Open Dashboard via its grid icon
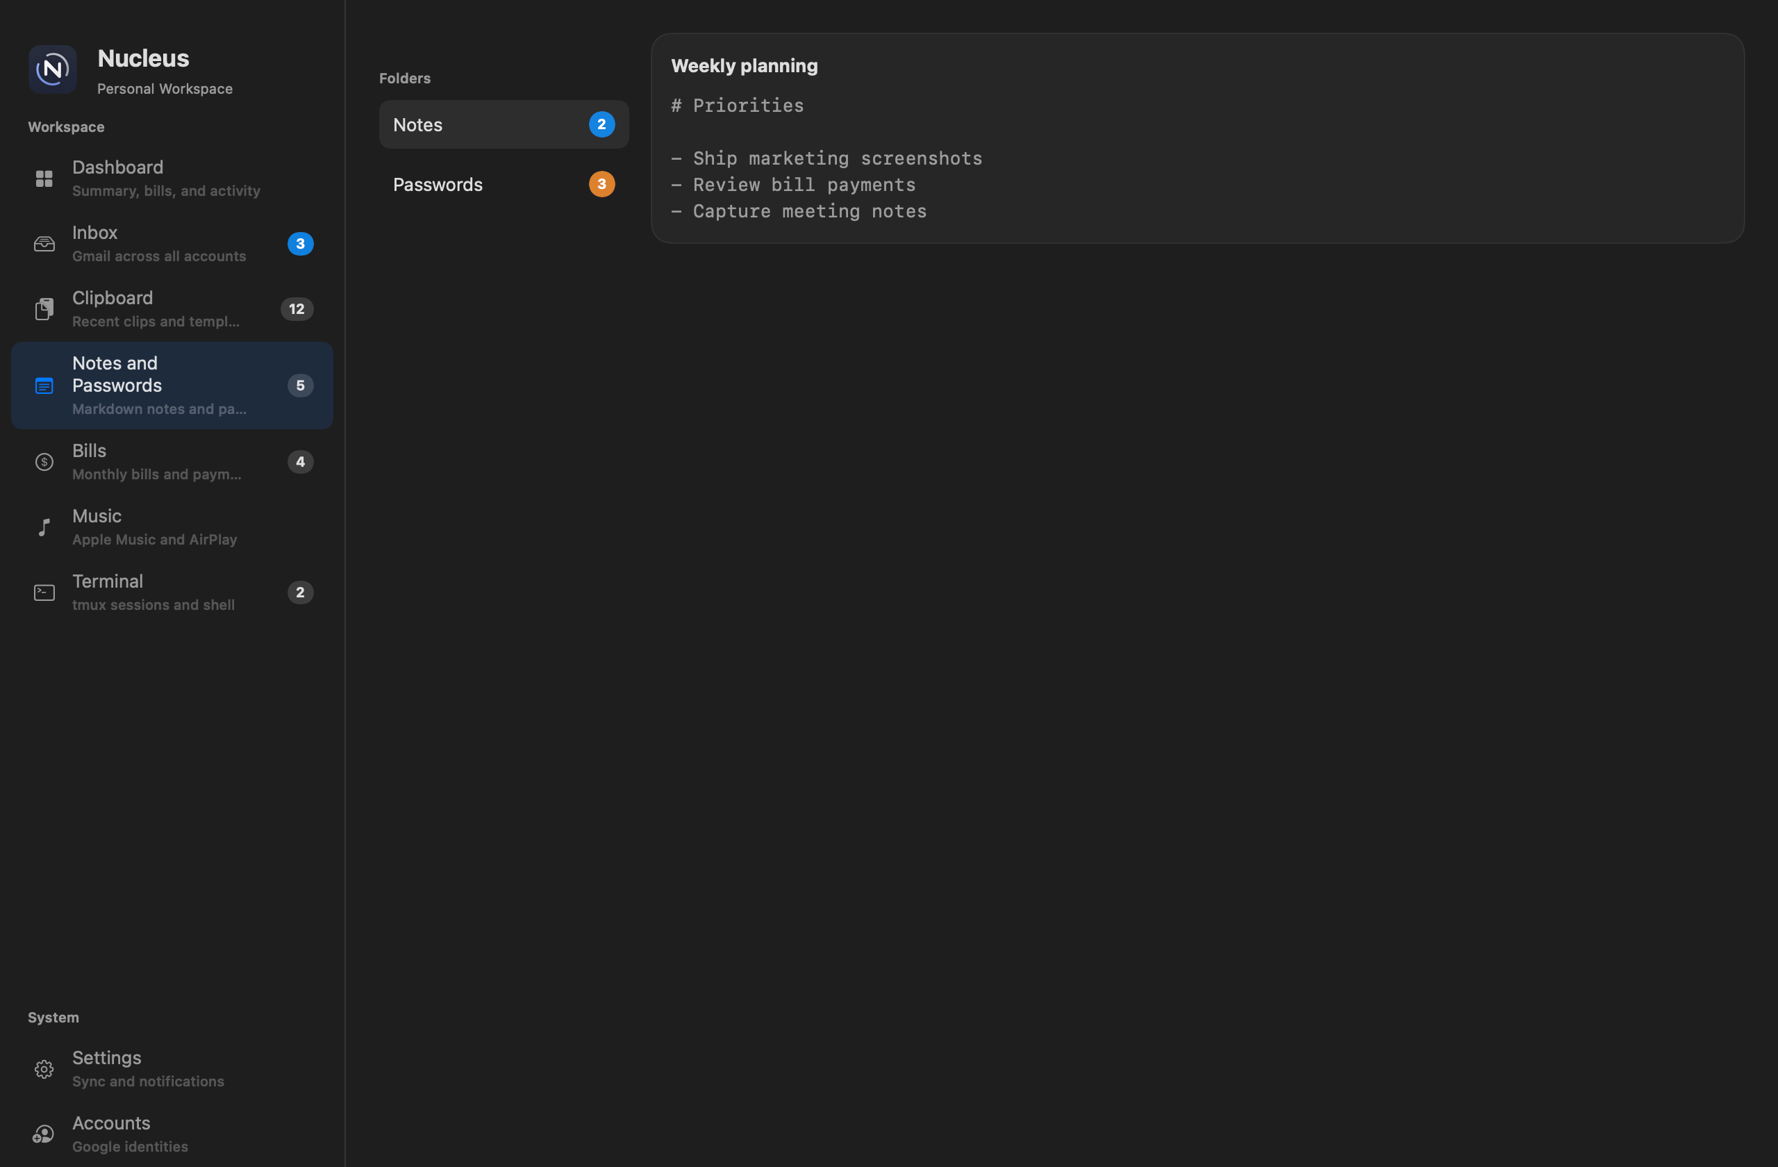 coord(44,179)
